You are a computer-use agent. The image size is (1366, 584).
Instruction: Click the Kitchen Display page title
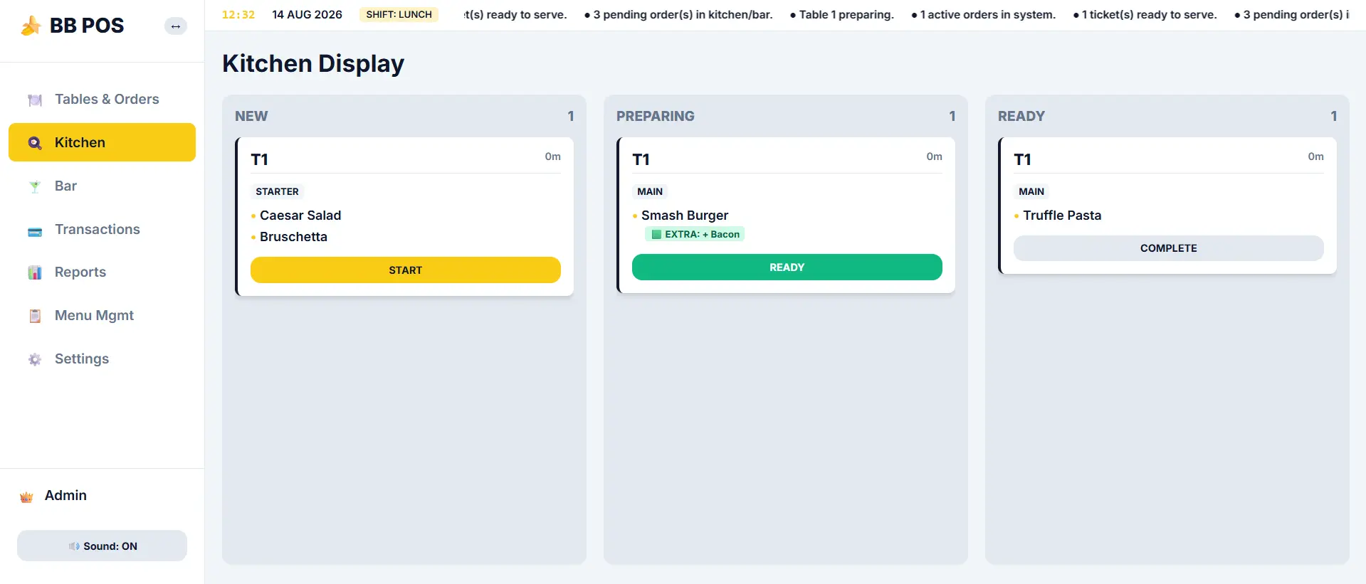[313, 63]
